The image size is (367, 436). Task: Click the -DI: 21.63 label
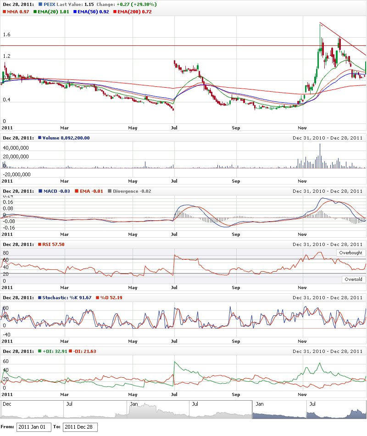84,352
